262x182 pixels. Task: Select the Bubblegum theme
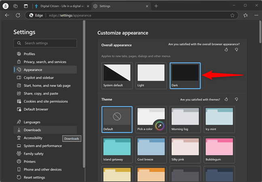click(x=219, y=150)
